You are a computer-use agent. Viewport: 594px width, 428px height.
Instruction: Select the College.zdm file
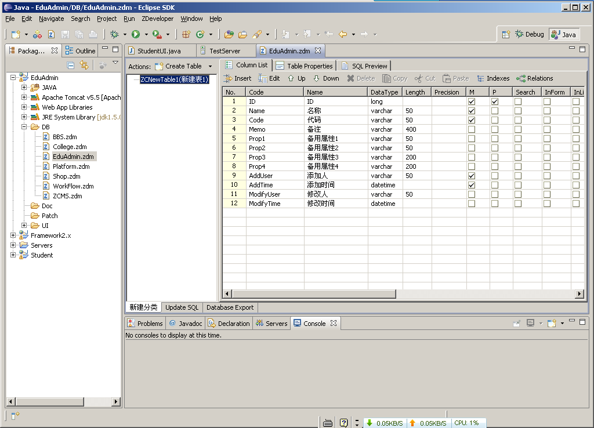[70, 147]
